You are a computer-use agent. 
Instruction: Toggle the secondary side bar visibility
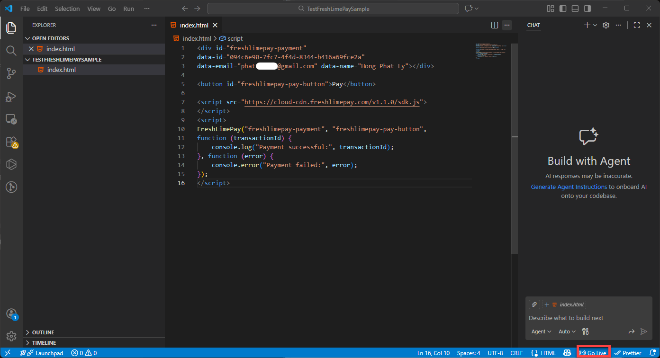click(588, 9)
